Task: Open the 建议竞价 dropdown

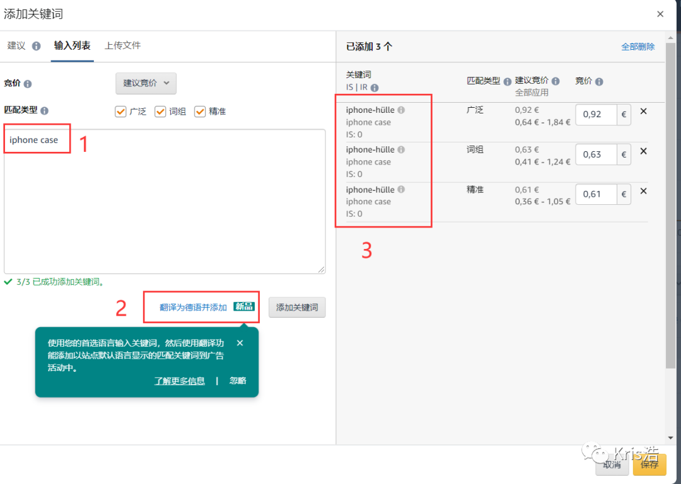Action: coord(146,83)
